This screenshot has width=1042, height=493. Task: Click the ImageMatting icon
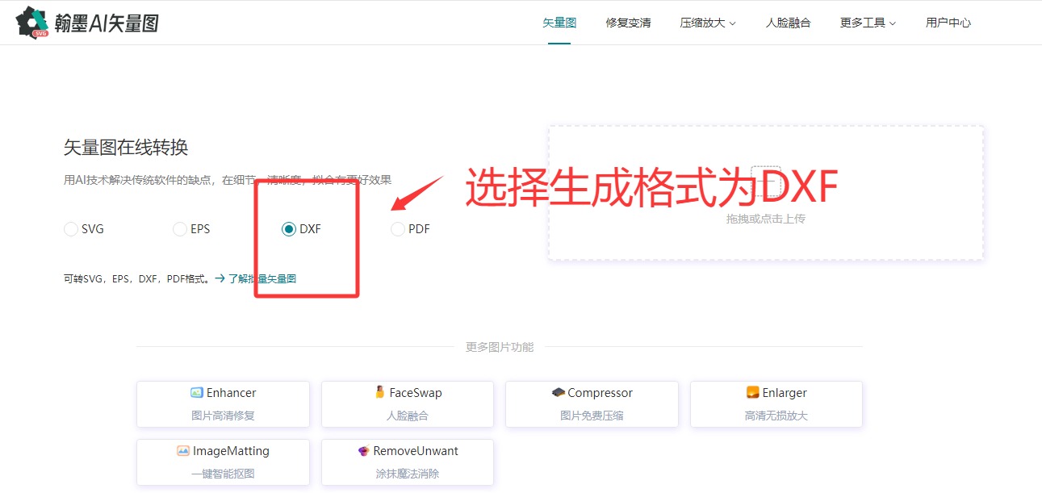pyautogui.click(x=183, y=451)
